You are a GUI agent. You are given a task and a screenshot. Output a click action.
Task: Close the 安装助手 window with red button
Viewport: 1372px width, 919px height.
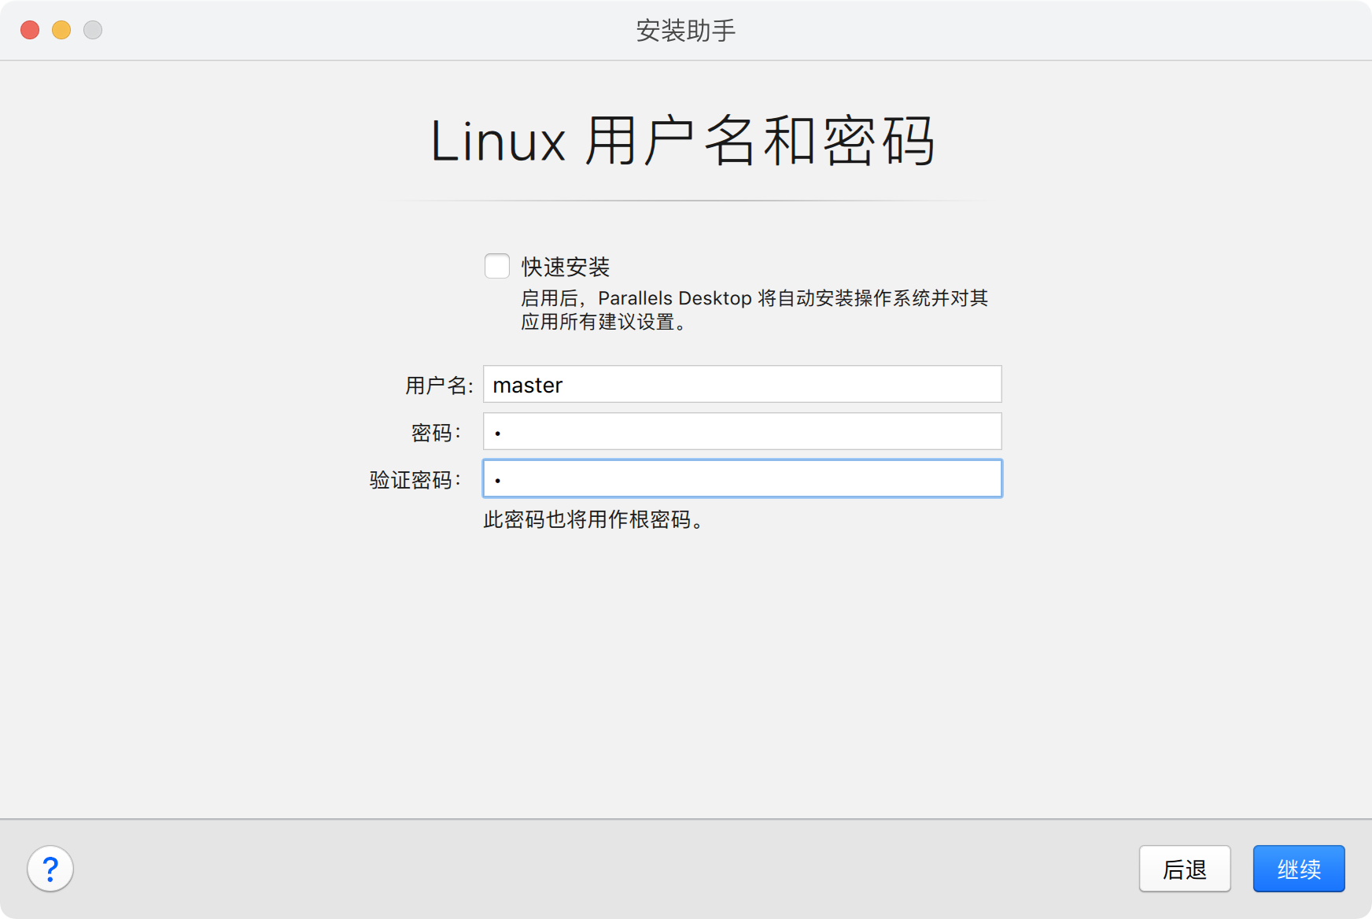(x=30, y=30)
